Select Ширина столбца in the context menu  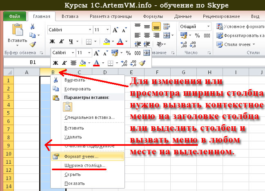[85, 165]
